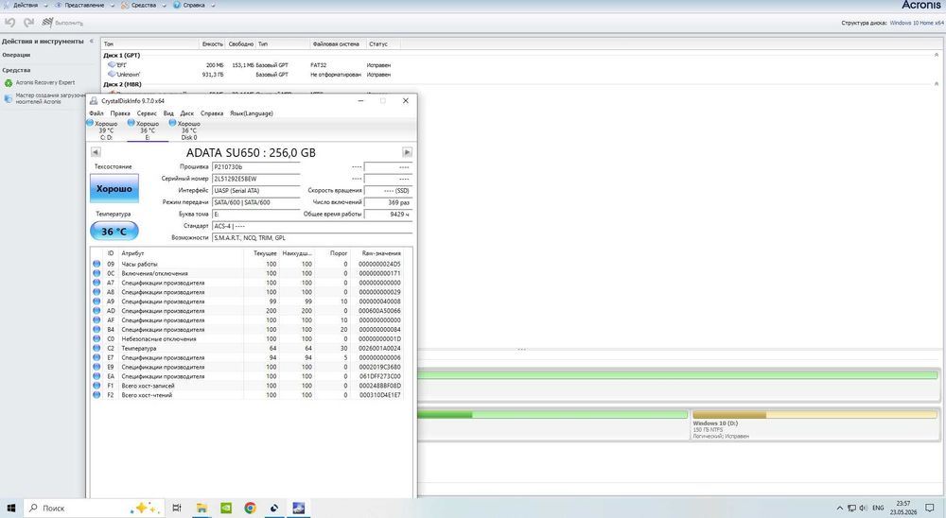Select the E: disk tab
This screenshot has width=946, height=518.
pyautogui.click(x=148, y=130)
